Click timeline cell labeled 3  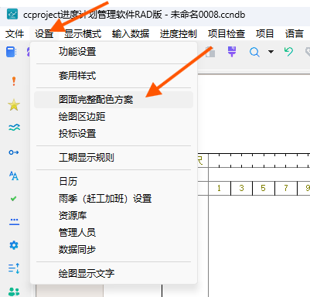click(241, 188)
